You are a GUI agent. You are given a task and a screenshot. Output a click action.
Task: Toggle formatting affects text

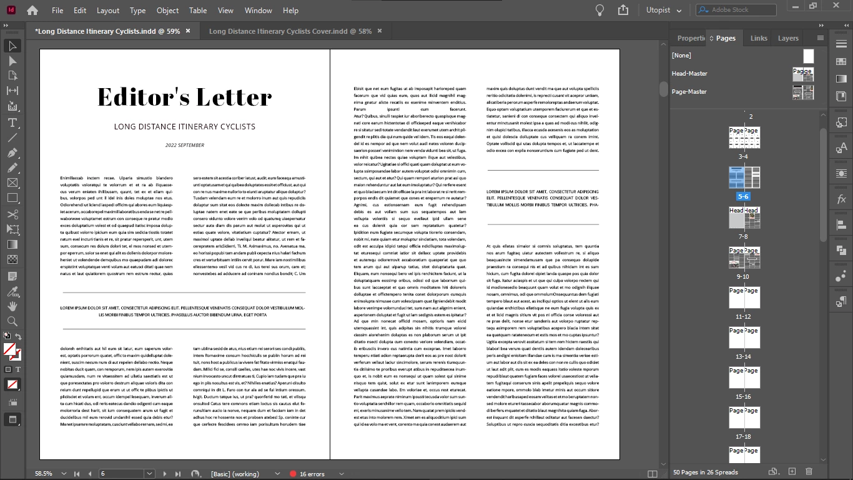[x=18, y=369]
